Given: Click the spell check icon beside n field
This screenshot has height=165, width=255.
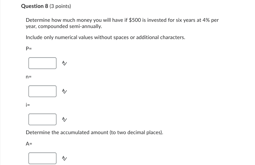Looking at the screenshot, I should click(64, 91).
